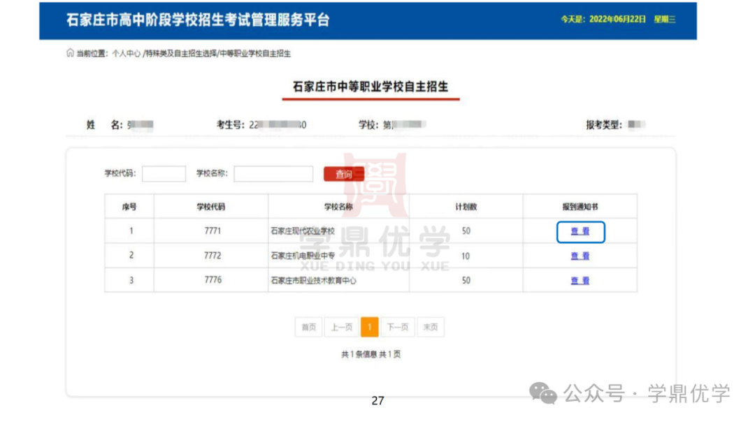The height and width of the screenshot is (424, 755).
Task: Go to 首页 in the pagination
Action: pos(309,328)
